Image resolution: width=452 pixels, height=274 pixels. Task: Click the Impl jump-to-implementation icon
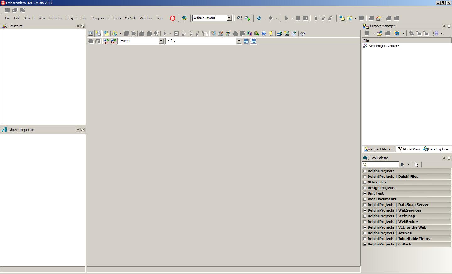click(x=113, y=41)
